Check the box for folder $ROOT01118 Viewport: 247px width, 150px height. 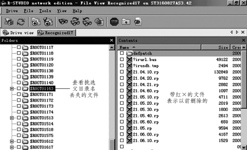(x=19, y=53)
